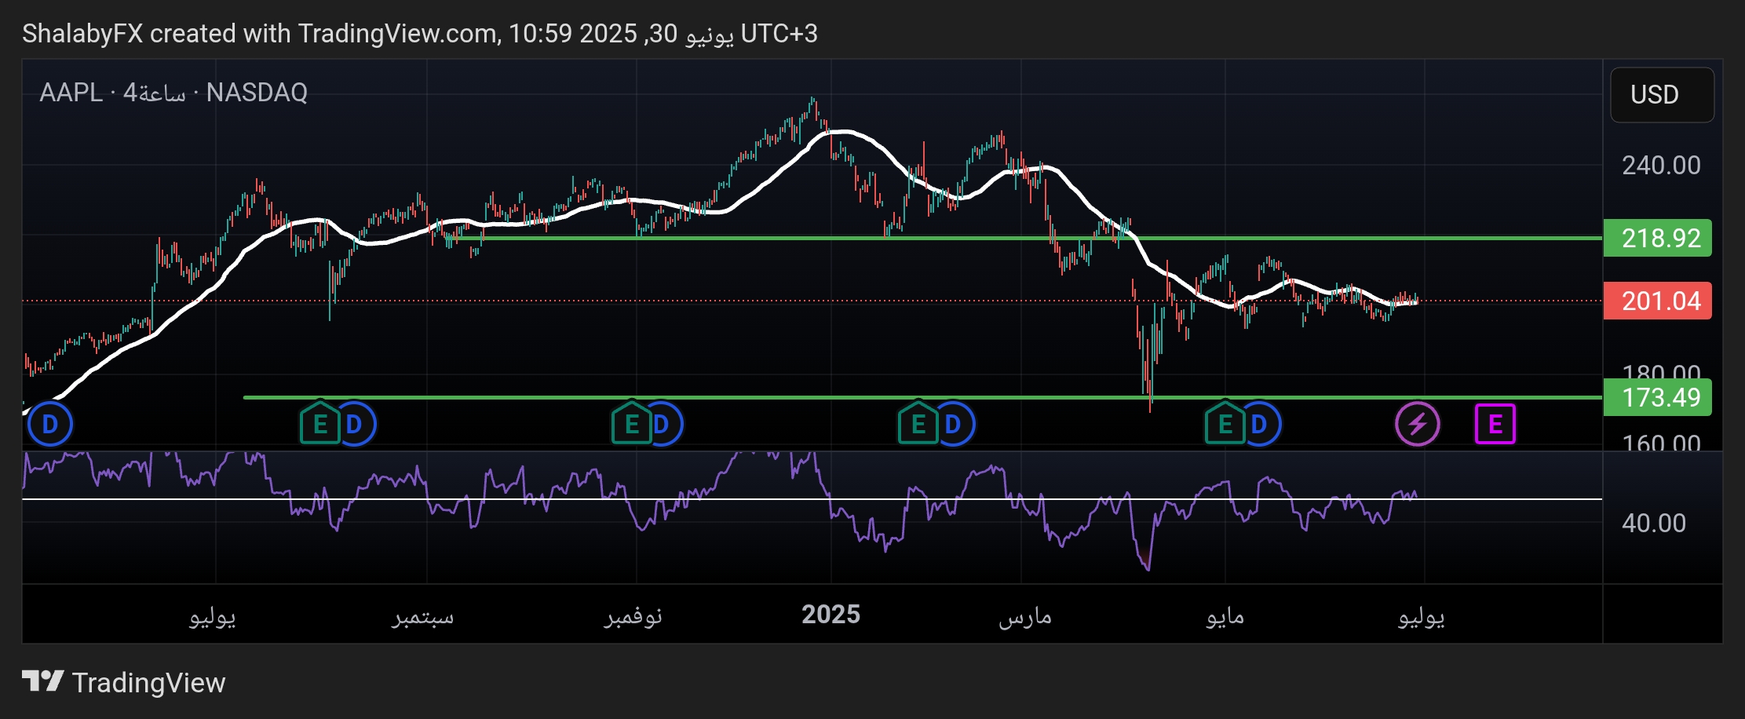Click the dividend D marker above مايو label

pyautogui.click(x=1260, y=425)
